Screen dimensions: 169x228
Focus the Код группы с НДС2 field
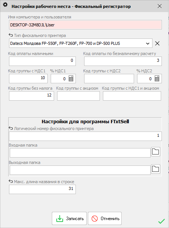[x=109, y=78]
